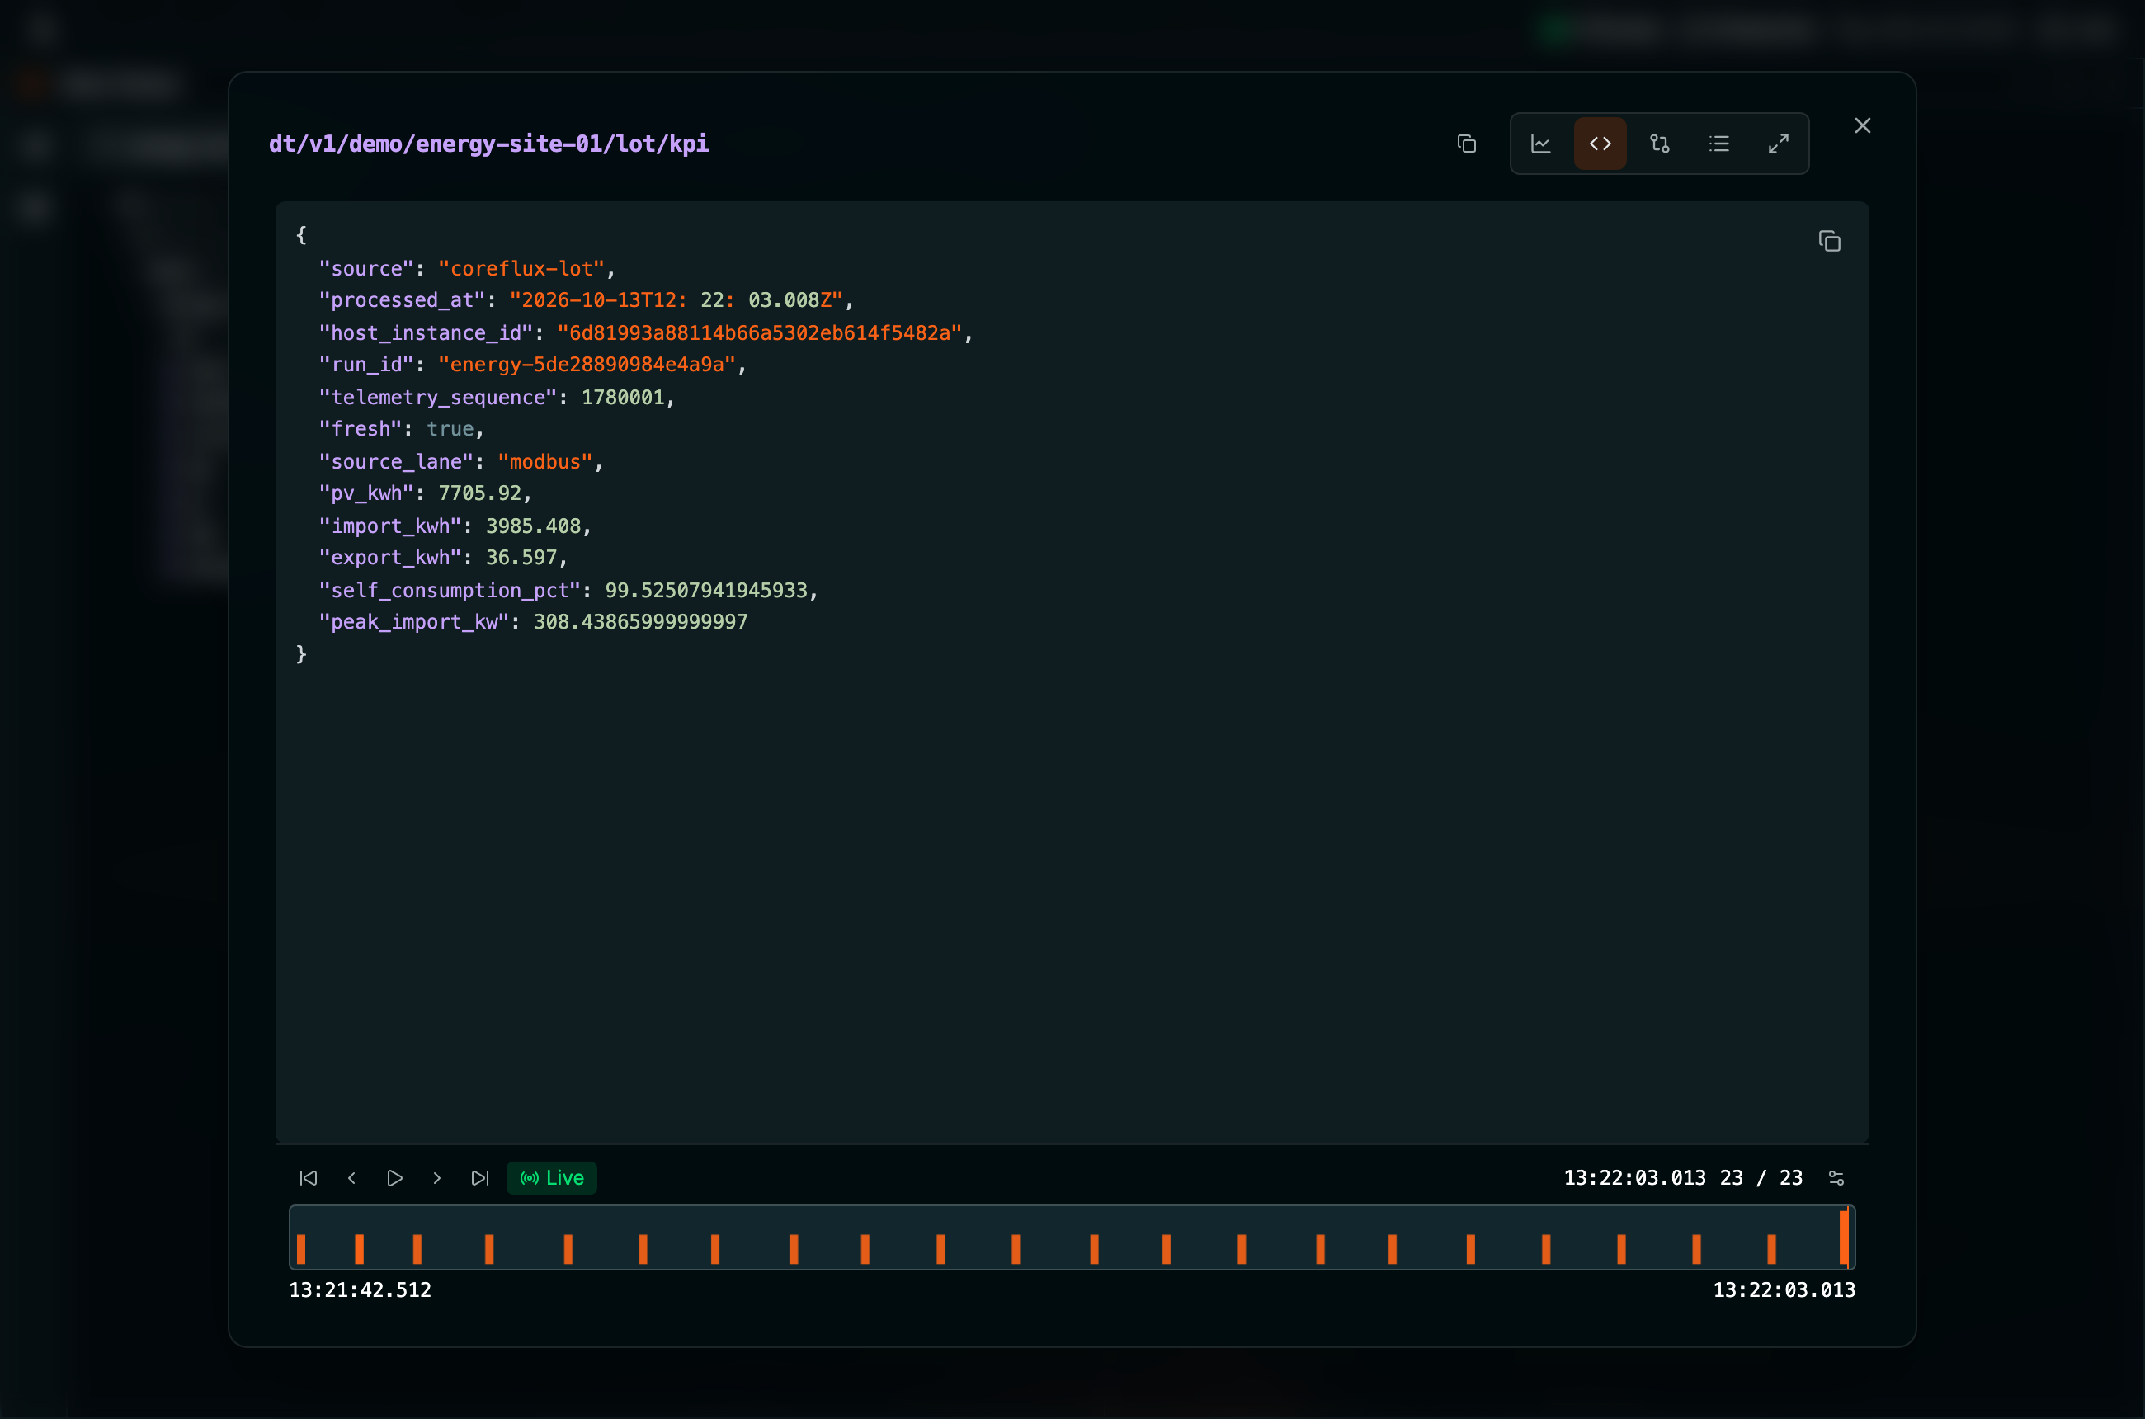The image size is (2145, 1419).
Task: Open the diff compare view
Action: [1660, 144]
